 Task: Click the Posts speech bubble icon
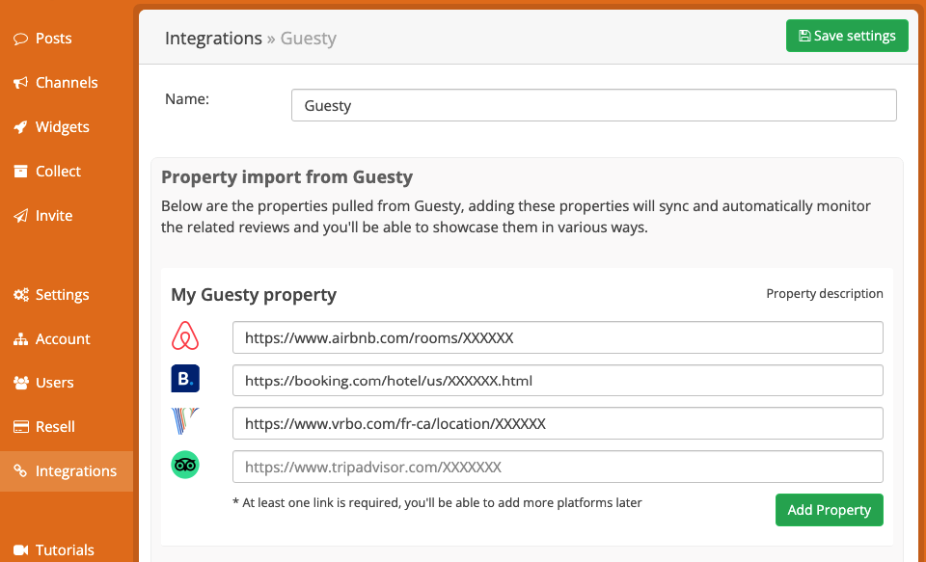[x=20, y=39]
